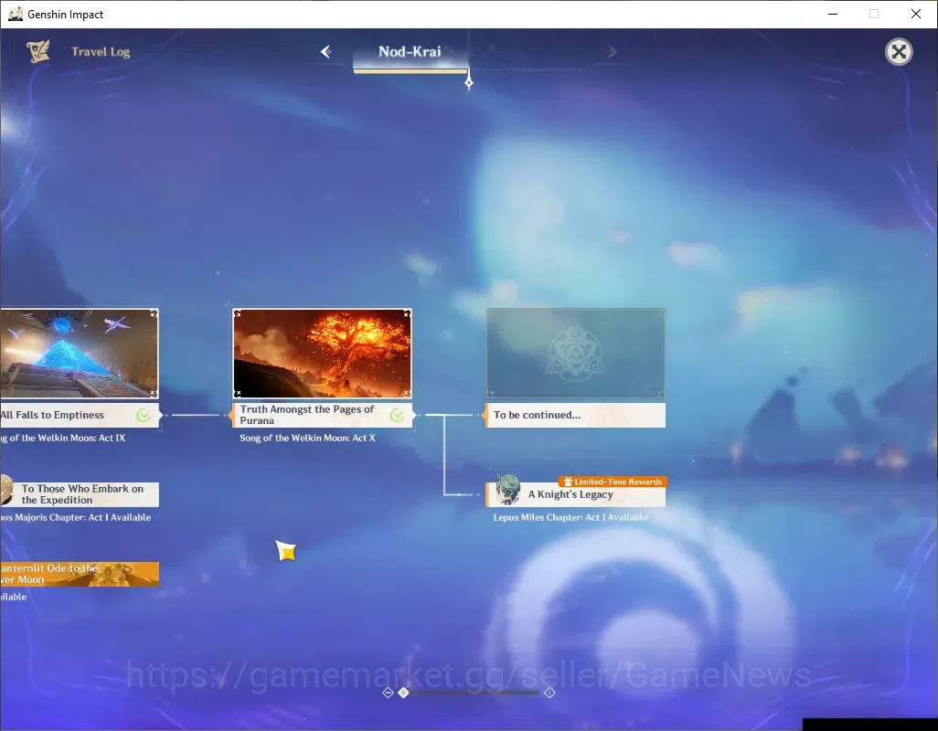The image size is (938, 731).
Task: Click the Genshin Impact title bar app icon
Action: [x=15, y=14]
